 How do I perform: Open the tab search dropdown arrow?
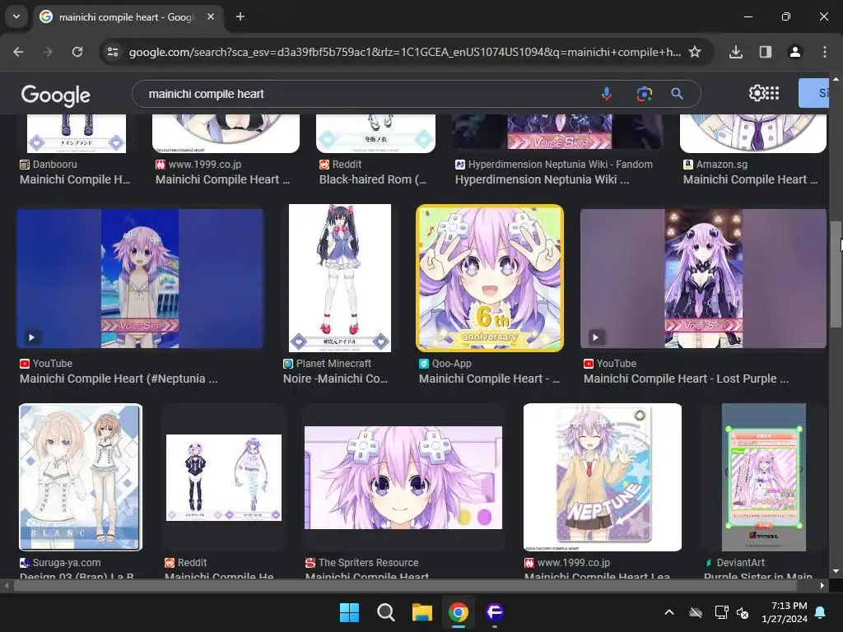[x=16, y=16]
